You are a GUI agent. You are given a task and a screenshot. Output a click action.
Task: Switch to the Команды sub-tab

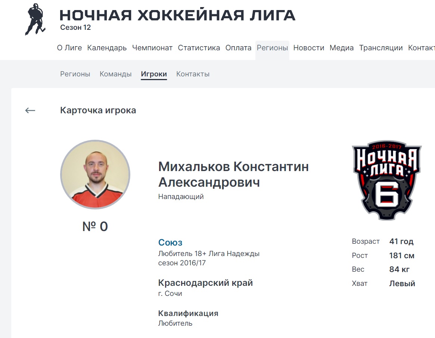[116, 74]
